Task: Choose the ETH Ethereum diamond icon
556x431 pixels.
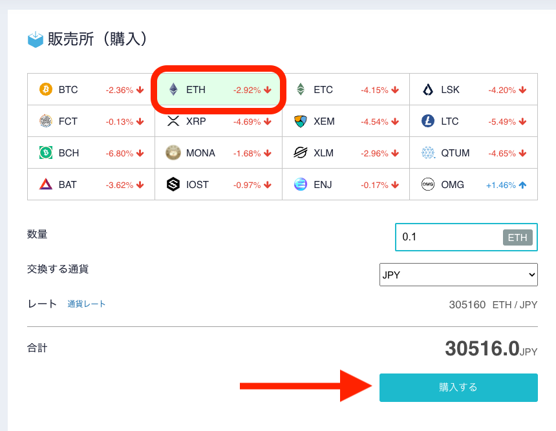Action: pyautogui.click(x=173, y=89)
